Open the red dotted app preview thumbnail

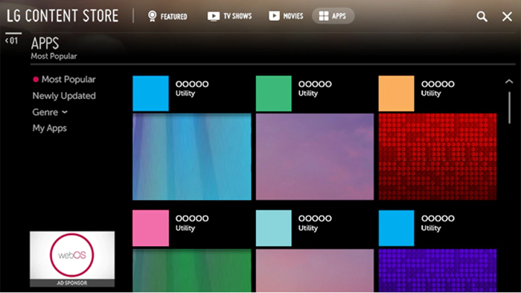pos(438,157)
